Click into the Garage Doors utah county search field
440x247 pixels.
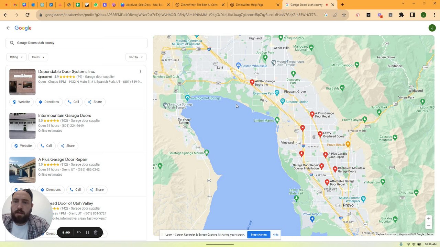click(76, 43)
